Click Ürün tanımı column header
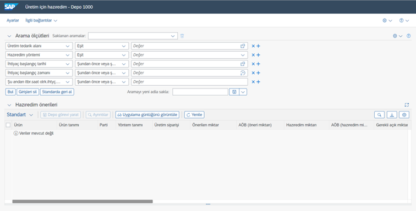Viewport: 416px width, 211px height. [77, 125]
